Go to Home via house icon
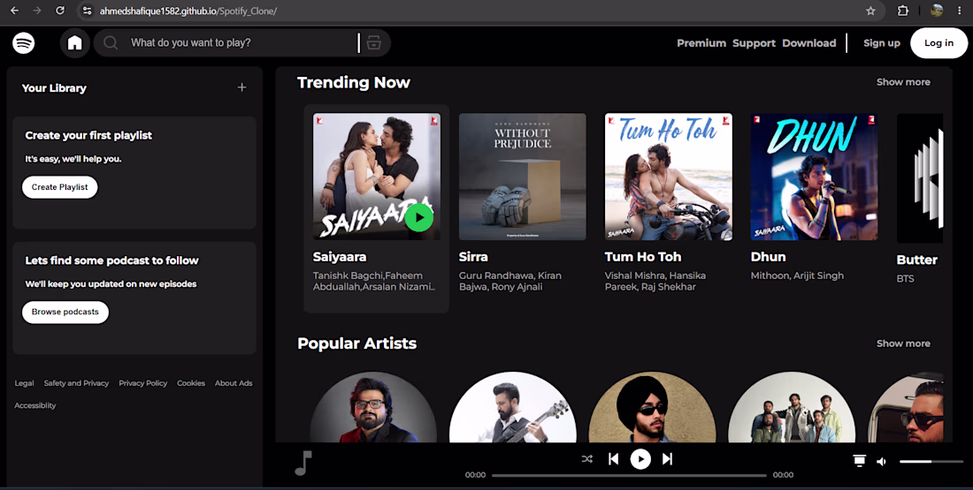973x490 pixels. click(x=75, y=42)
